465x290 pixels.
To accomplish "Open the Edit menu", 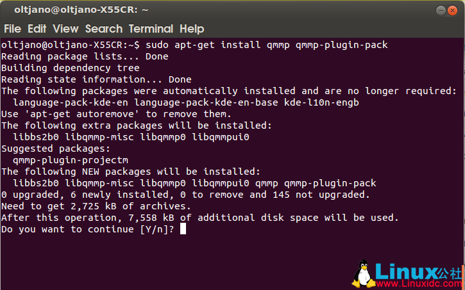I will (37, 29).
